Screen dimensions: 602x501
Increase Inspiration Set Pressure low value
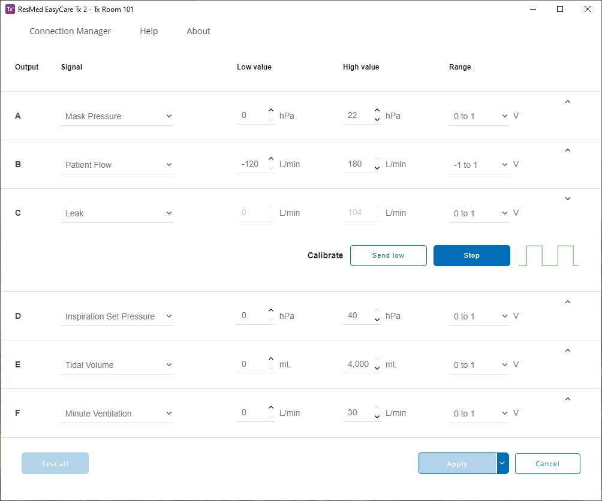[x=271, y=310]
